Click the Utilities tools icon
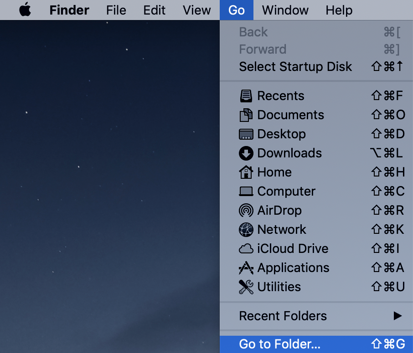 (246, 287)
